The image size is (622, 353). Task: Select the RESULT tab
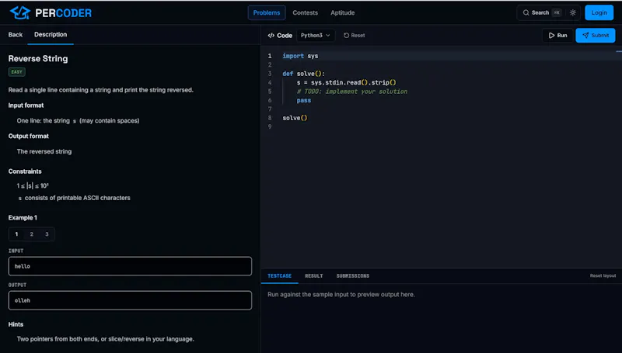pos(314,276)
